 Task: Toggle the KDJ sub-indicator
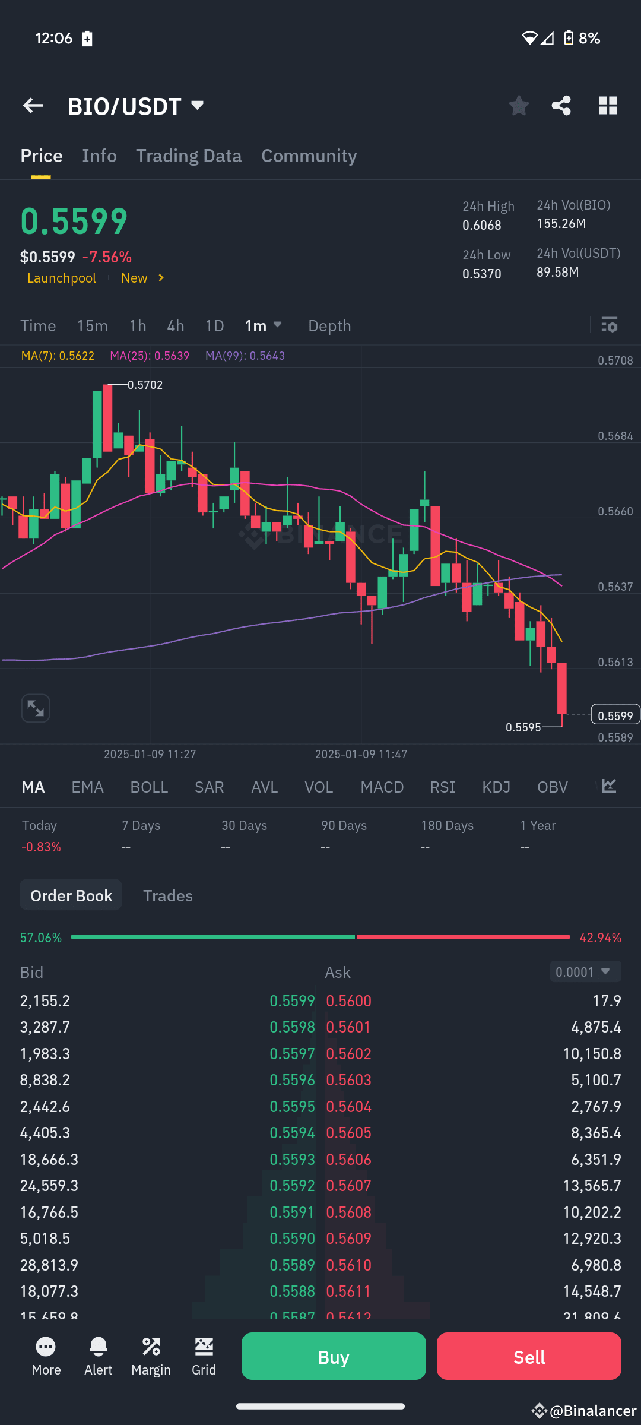tap(496, 787)
